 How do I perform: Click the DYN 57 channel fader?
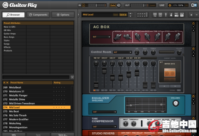[x=104, y=71]
